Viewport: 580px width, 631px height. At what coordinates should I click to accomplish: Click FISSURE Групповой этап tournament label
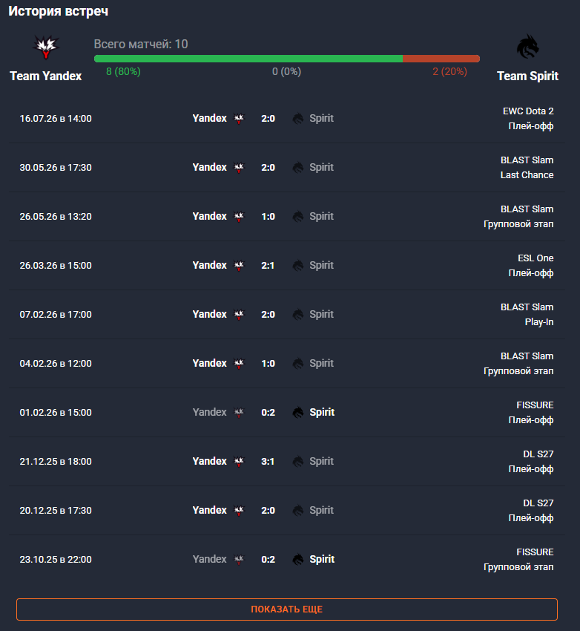(518, 560)
